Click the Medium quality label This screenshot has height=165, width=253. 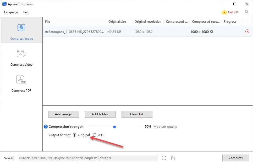165,127
